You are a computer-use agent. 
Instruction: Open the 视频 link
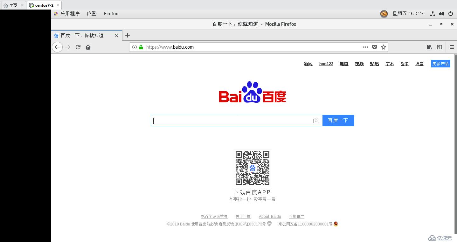[359, 64]
